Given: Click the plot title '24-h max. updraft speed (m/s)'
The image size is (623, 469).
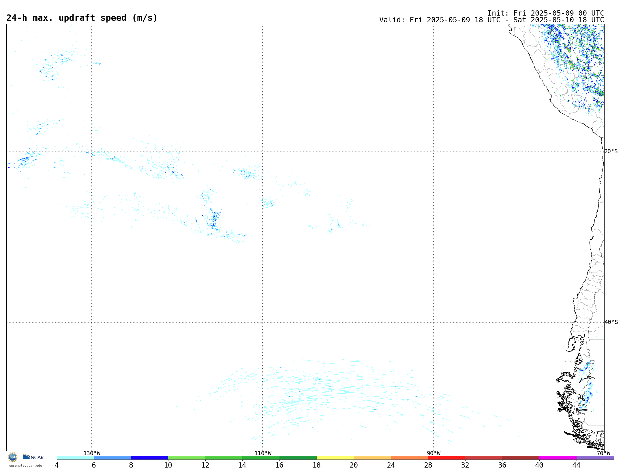Looking at the screenshot, I should pyautogui.click(x=82, y=18).
